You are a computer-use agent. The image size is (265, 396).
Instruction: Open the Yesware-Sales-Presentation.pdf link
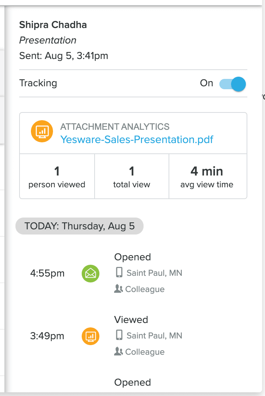click(x=137, y=139)
